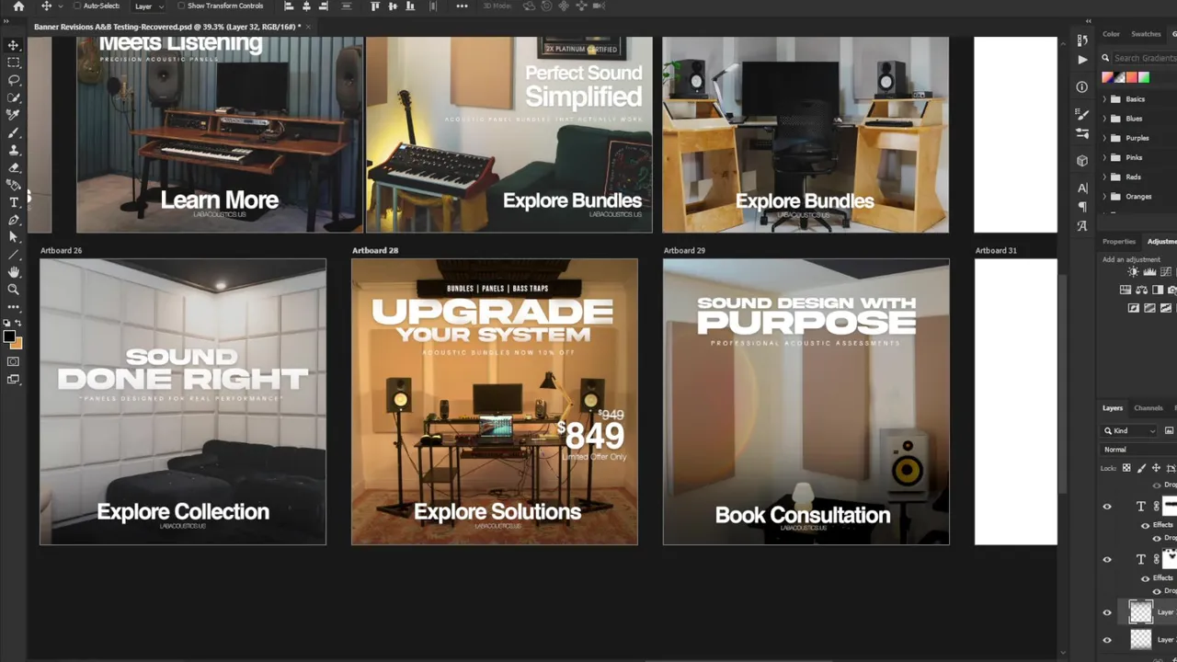
Task: Toggle lower text layer's Effects eye
Action: 1146,578
